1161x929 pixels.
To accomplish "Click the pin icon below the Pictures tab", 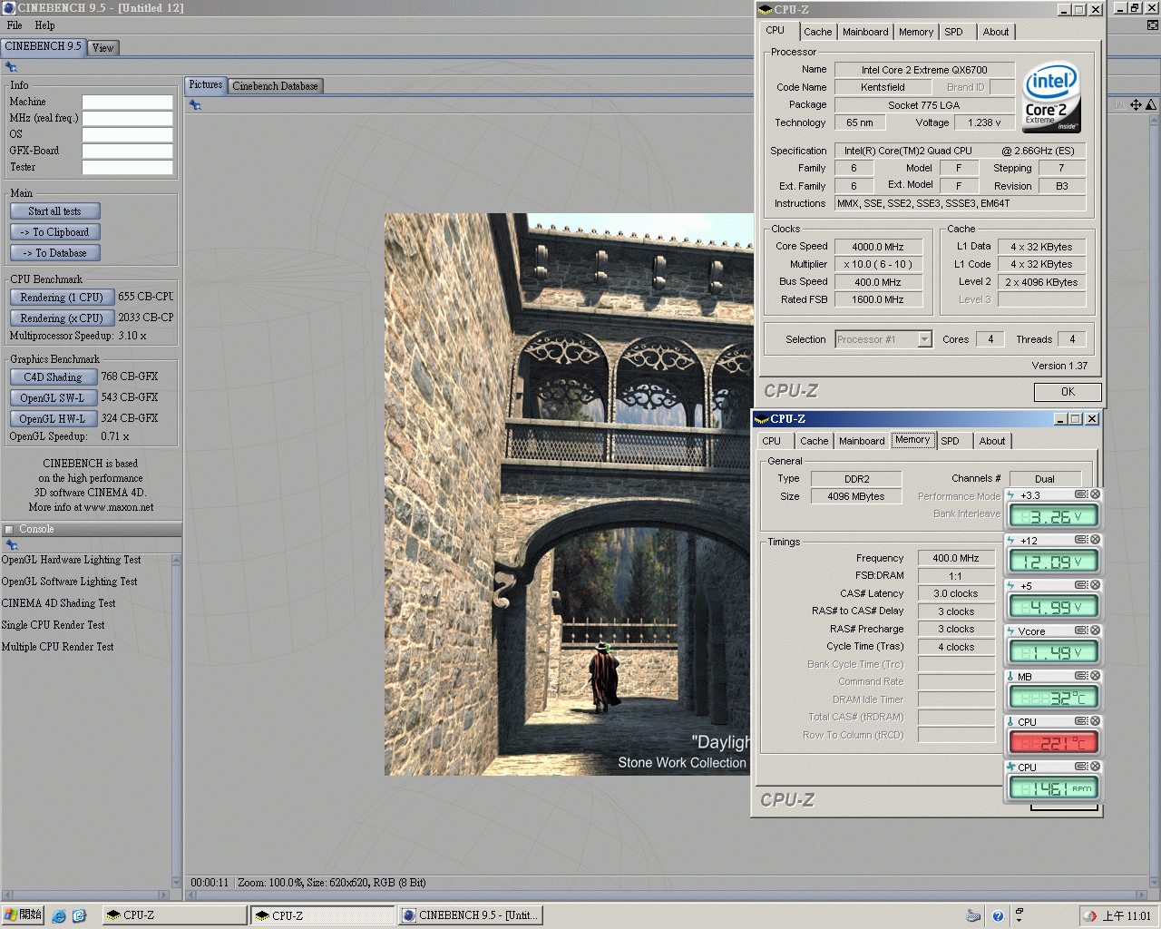I will tap(195, 105).
